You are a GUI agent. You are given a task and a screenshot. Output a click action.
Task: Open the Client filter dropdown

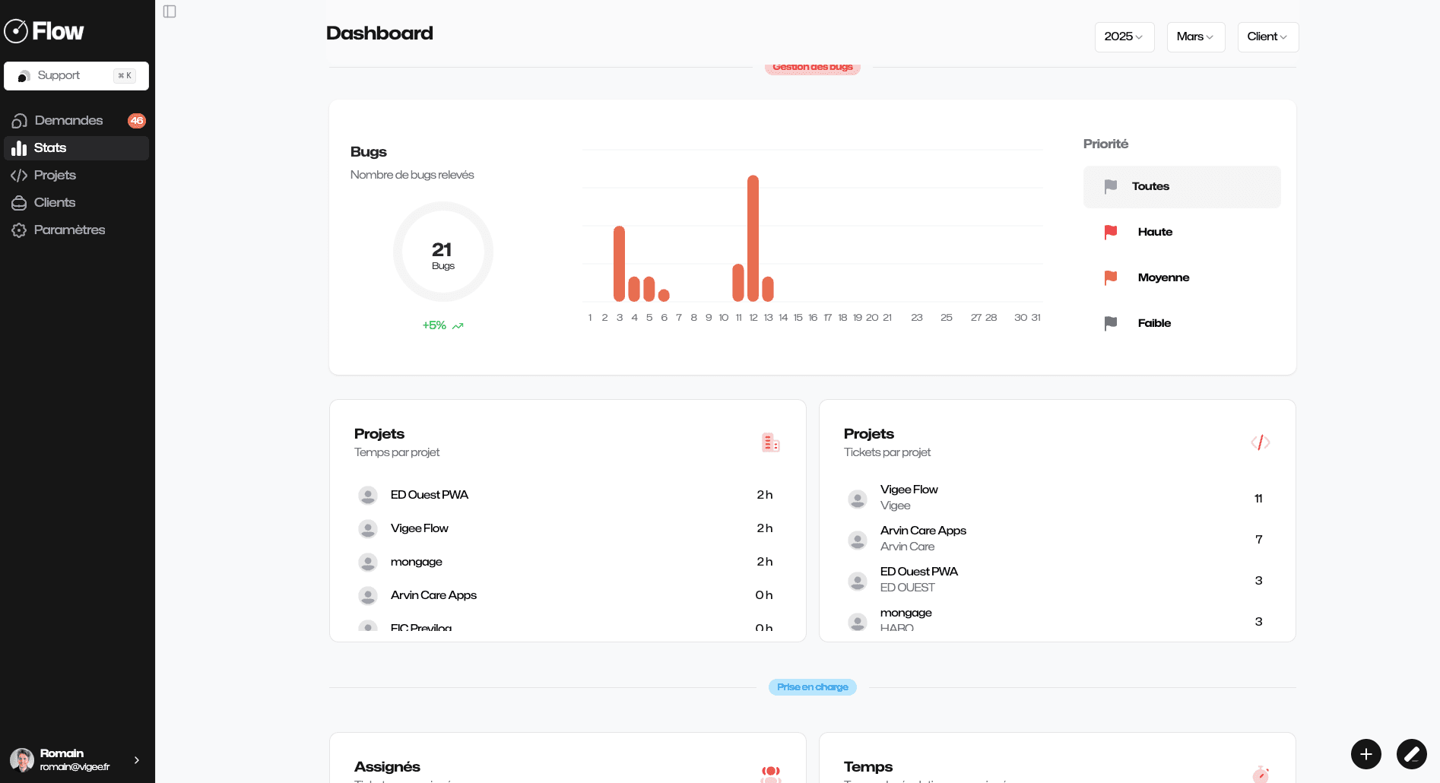coord(1267,36)
